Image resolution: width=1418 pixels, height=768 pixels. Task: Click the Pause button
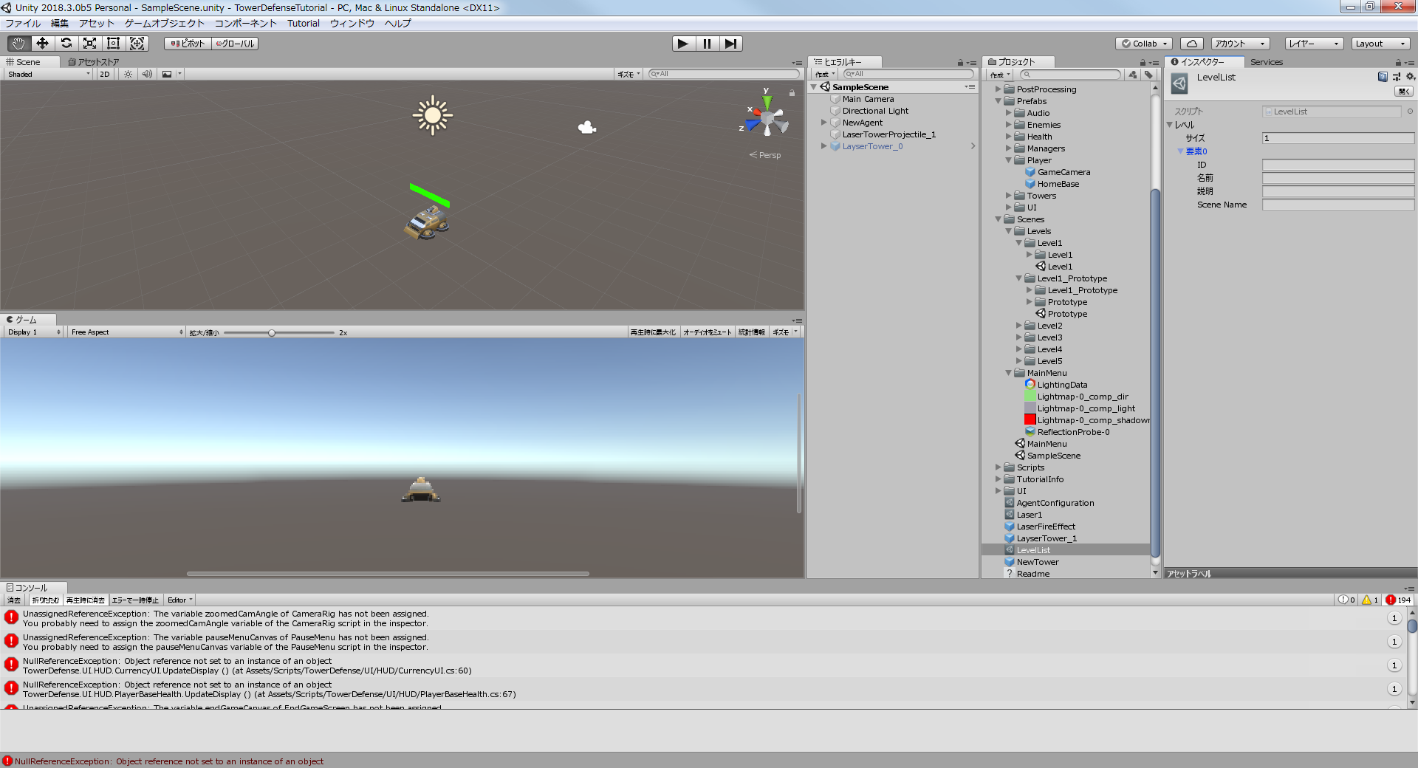(707, 44)
